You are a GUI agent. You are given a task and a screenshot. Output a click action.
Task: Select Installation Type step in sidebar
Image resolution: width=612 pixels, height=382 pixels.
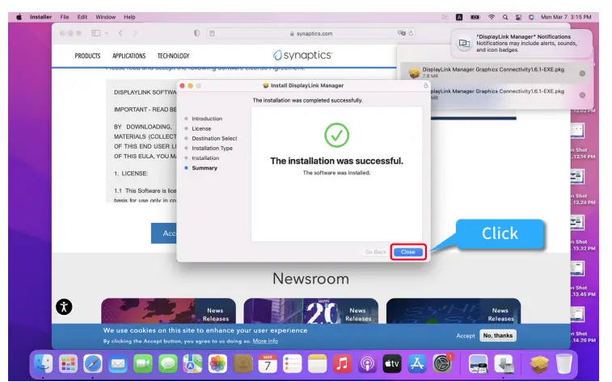(x=212, y=148)
